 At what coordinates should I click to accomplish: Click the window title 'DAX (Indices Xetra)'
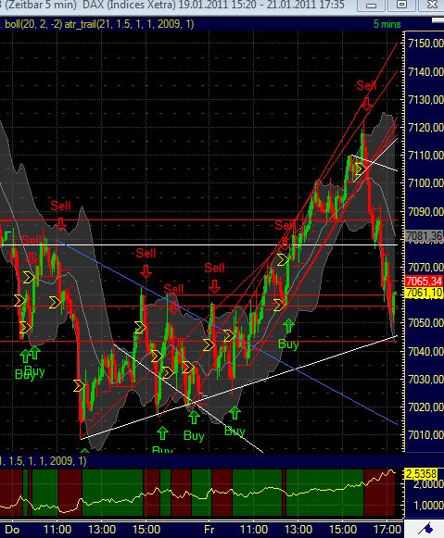(x=128, y=5)
